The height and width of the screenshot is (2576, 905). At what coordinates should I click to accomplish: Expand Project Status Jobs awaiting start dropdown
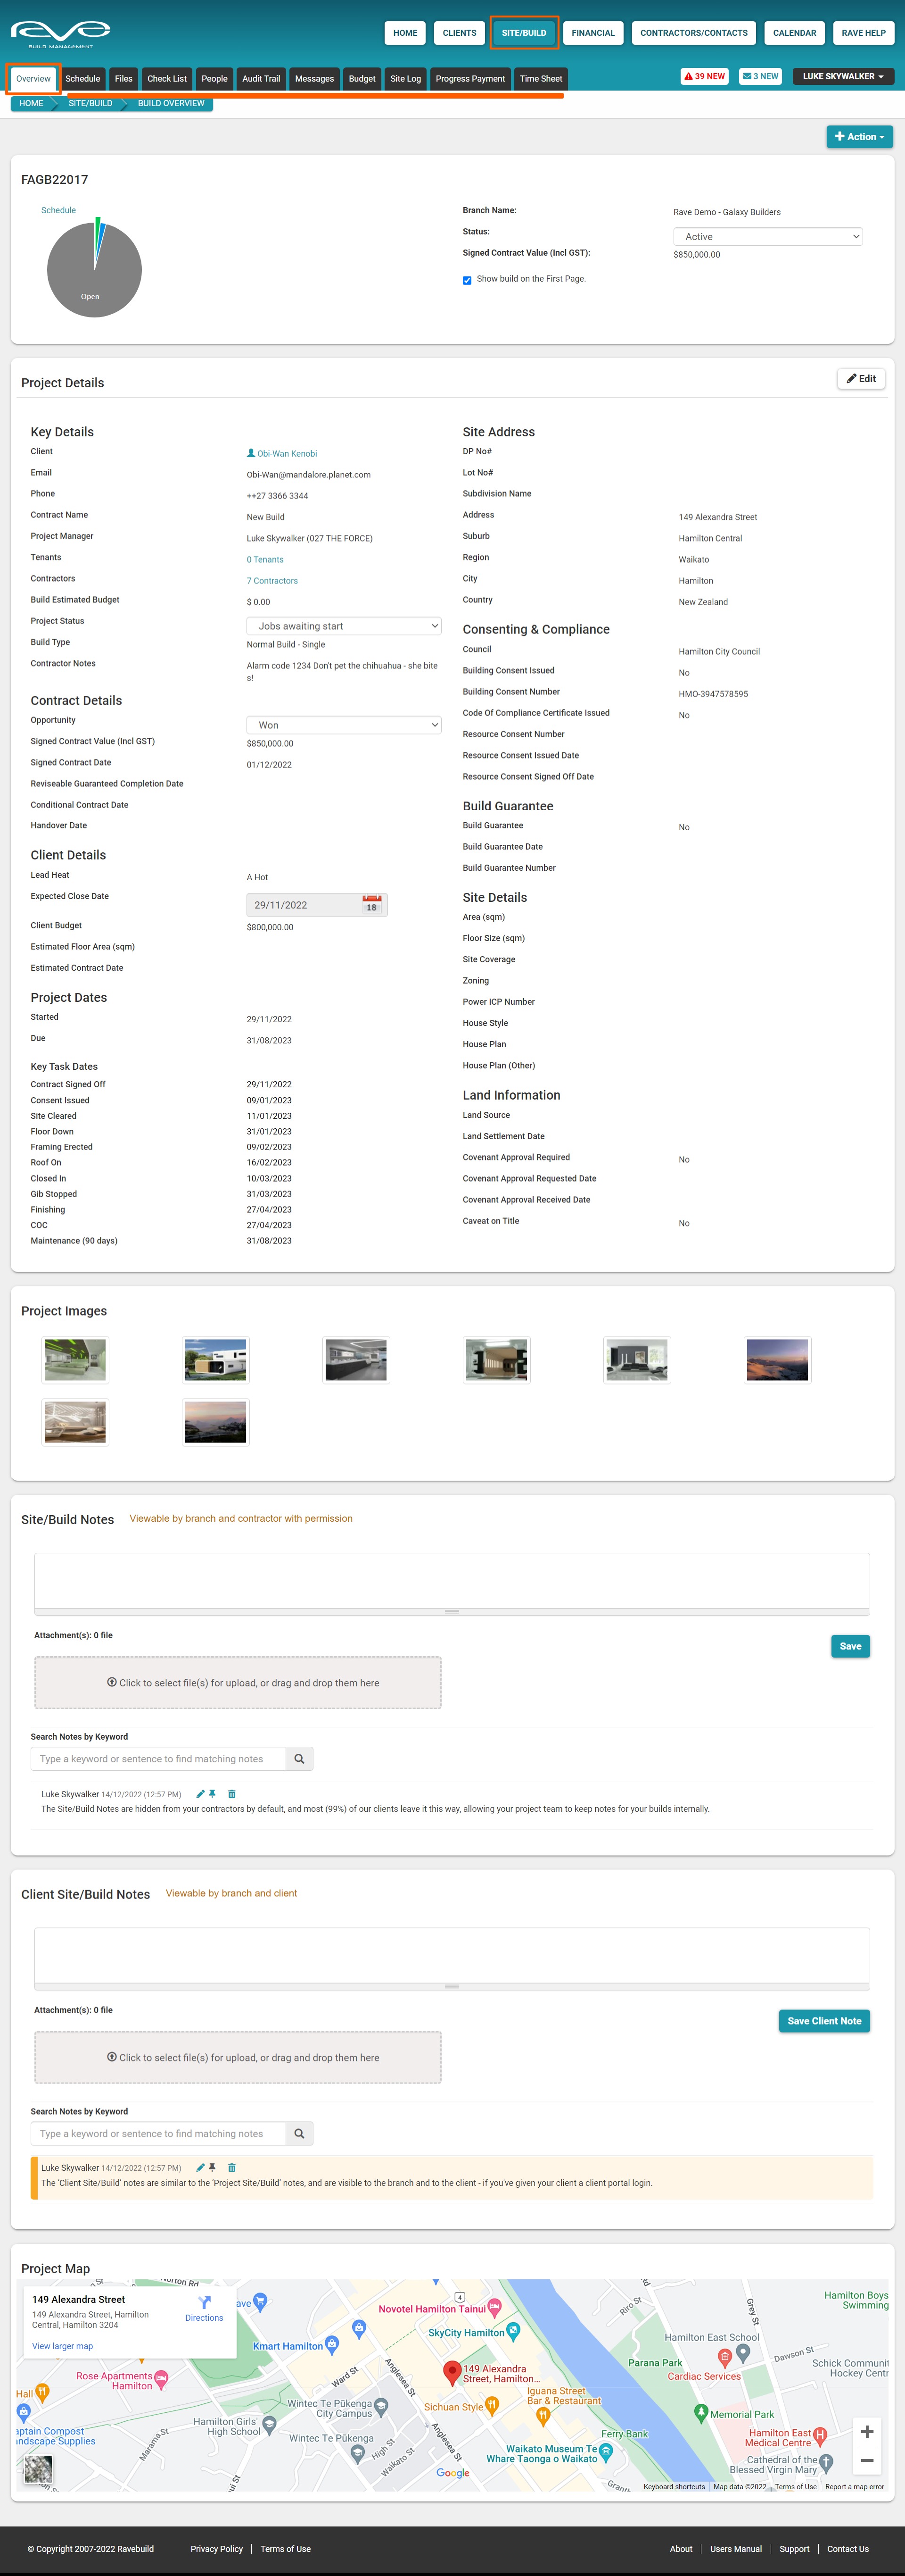(x=344, y=626)
